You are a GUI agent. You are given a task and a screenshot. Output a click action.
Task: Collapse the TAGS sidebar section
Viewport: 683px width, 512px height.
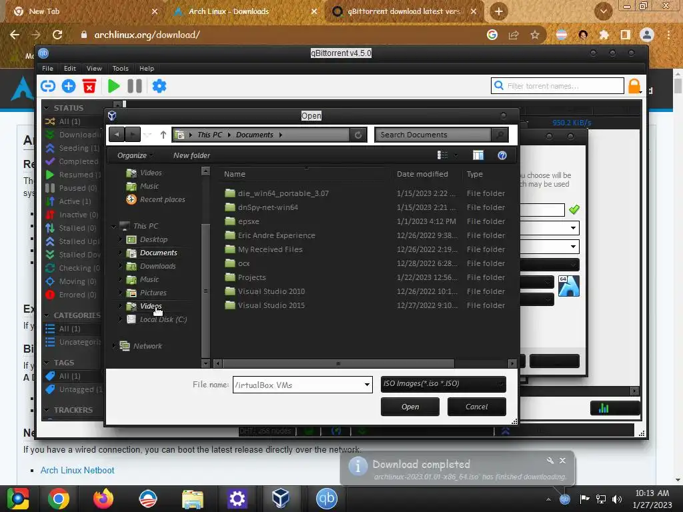click(47, 363)
